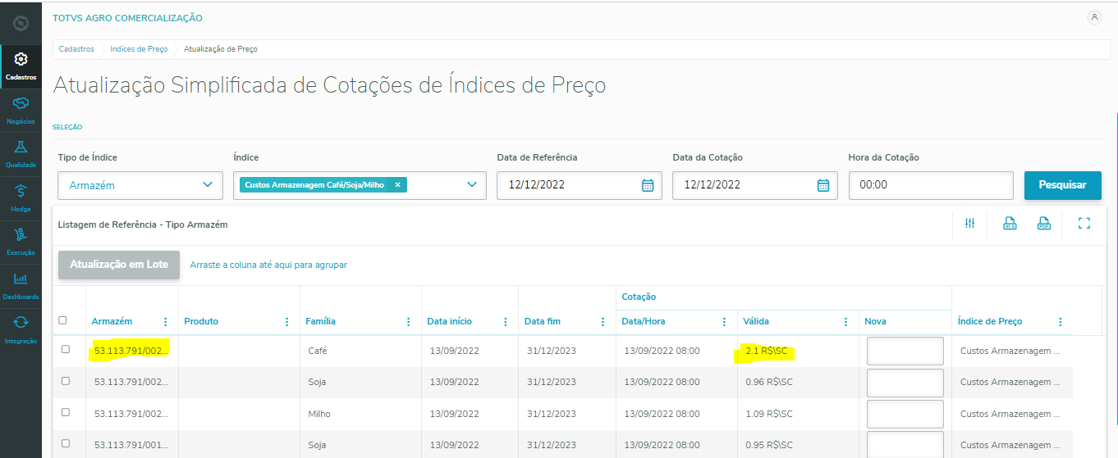Click the TOTVS logo at sidebar top

click(x=21, y=24)
